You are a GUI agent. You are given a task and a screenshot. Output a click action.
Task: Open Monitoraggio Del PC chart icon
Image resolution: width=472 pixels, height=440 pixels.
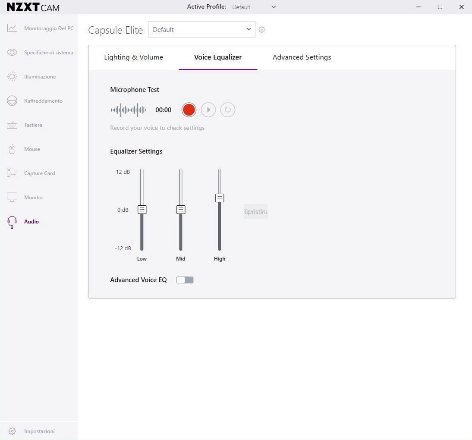(x=12, y=28)
